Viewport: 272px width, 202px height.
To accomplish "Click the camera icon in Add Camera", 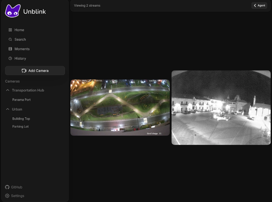I will pyautogui.click(x=24, y=71).
